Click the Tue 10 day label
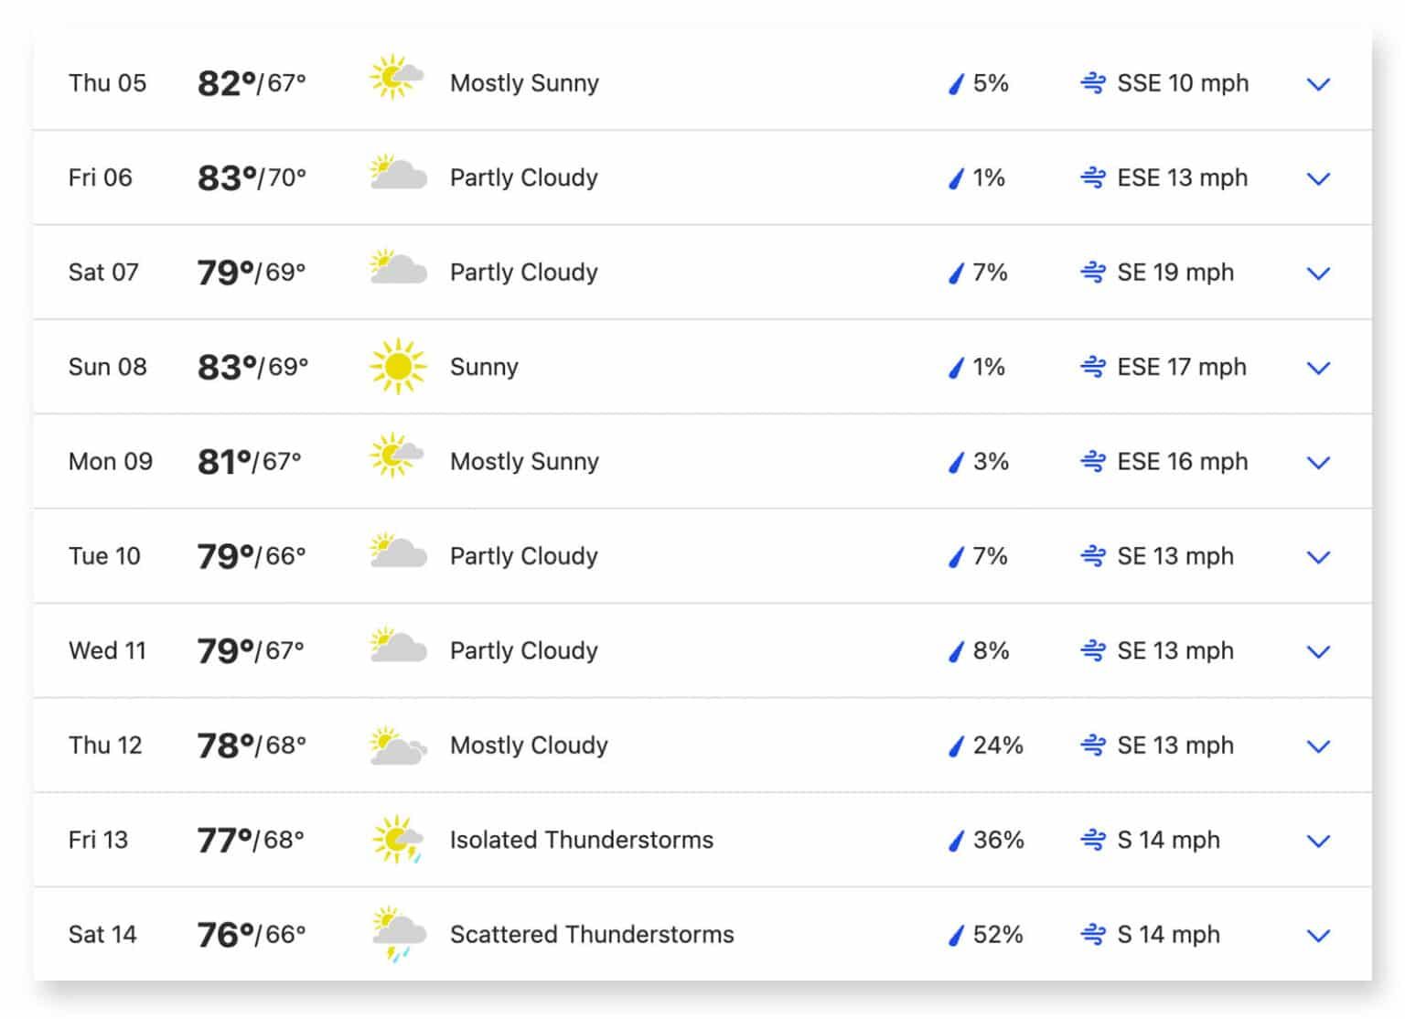The image size is (1405, 1019). tap(104, 555)
